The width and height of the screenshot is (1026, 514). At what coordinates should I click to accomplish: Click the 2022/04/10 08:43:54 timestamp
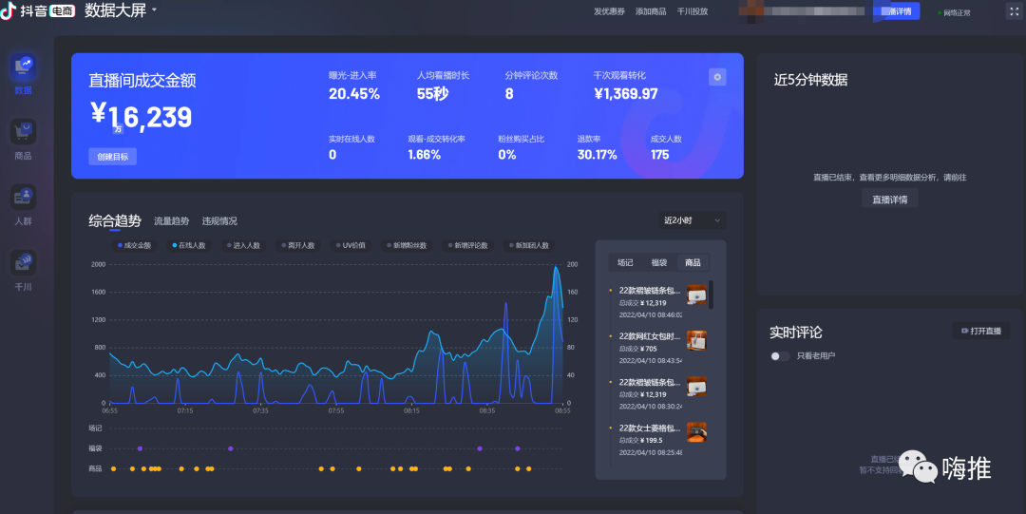coord(651,361)
